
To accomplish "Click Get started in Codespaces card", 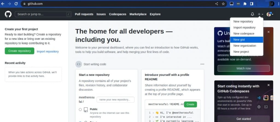I will (244, 119).
